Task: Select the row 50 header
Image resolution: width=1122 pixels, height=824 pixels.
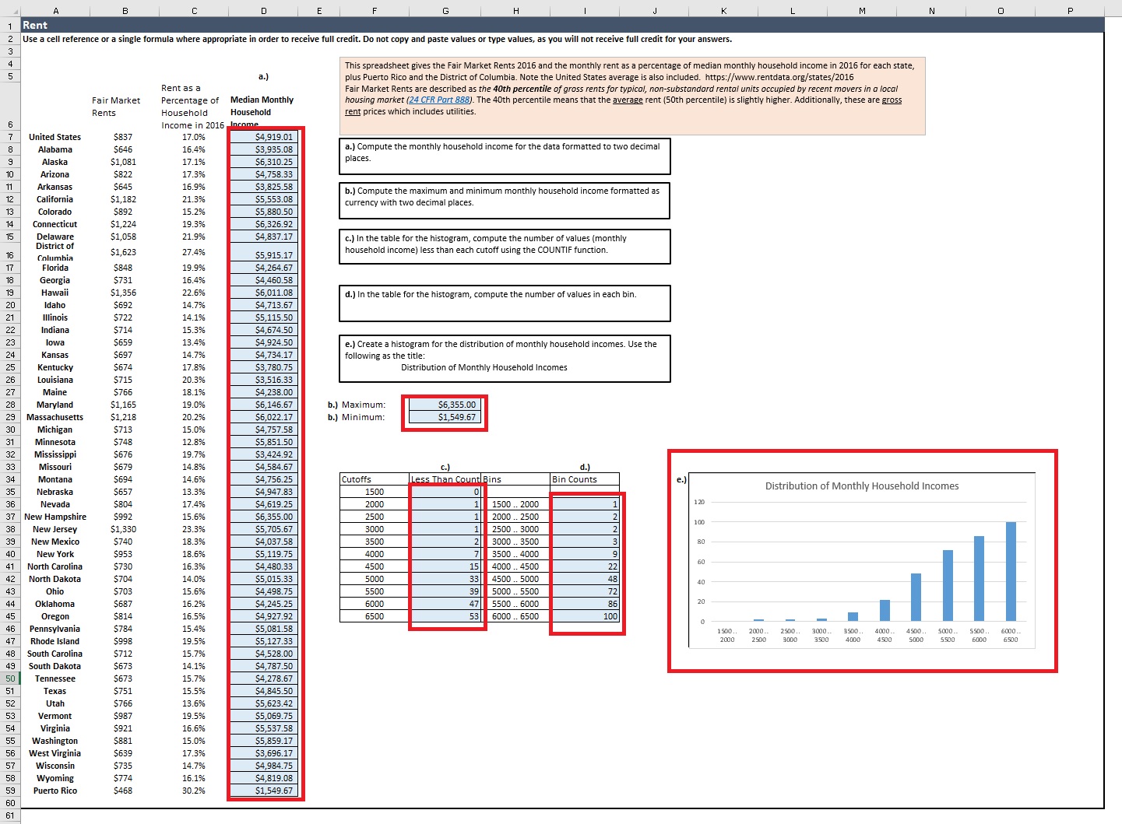Action: [10, 678]
